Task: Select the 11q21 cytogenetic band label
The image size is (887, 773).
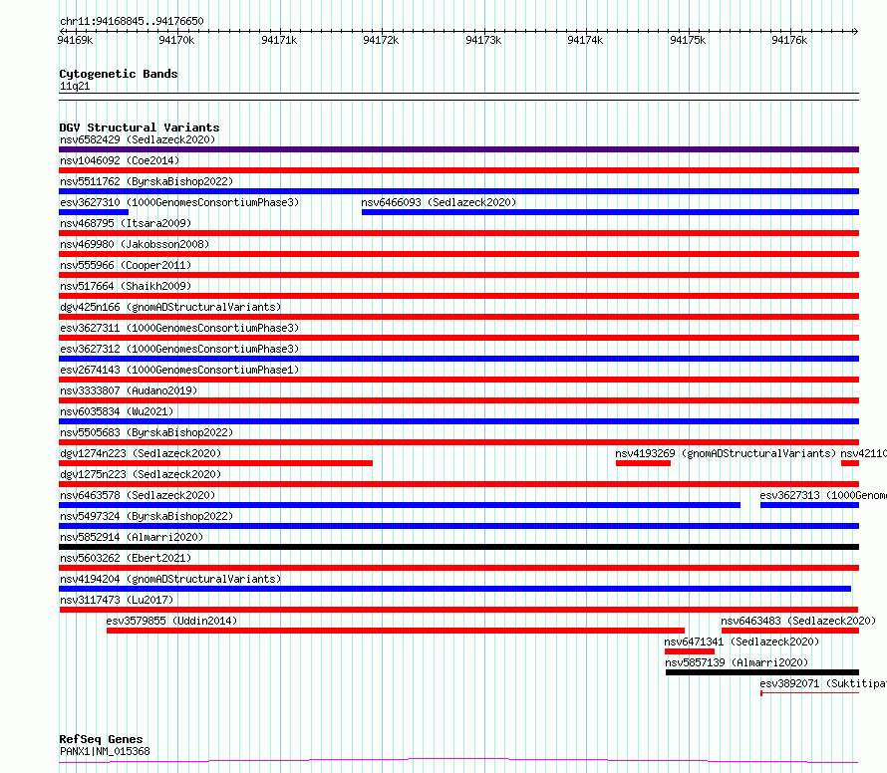Action: point(75,86)
